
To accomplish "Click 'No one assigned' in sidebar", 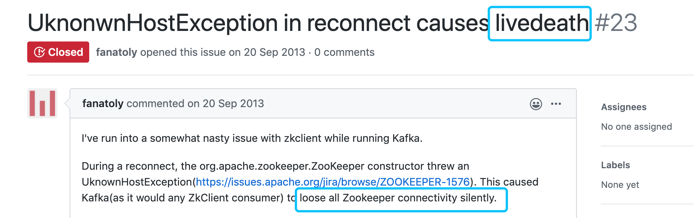I will click(x=636, y=127).
